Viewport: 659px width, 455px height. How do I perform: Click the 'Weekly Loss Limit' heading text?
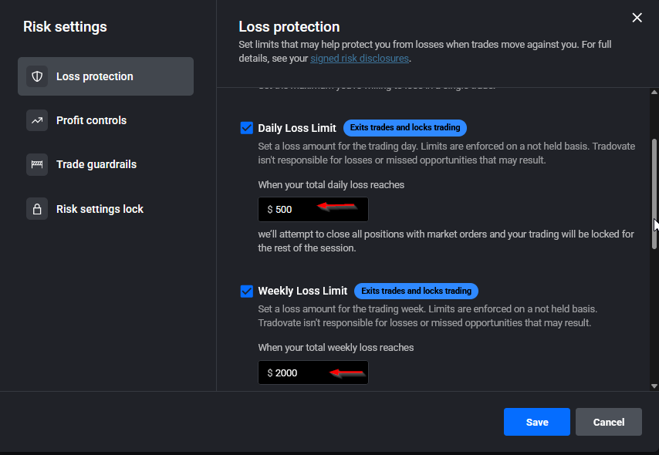click(x=302, y=291)
